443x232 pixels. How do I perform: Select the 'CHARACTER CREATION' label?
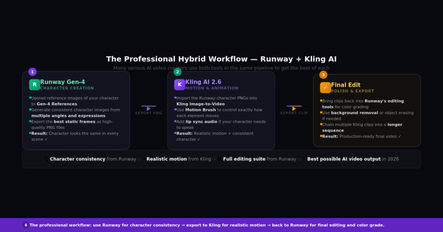(67, 88)
